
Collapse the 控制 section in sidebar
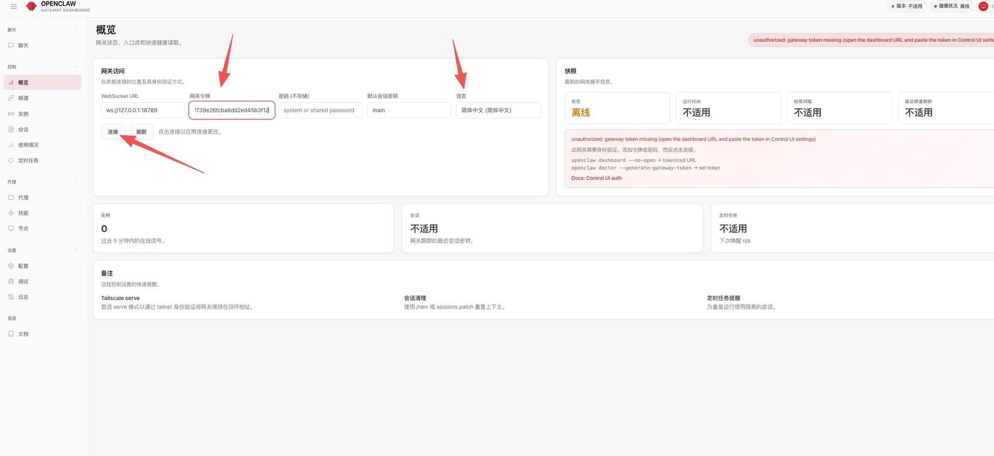point(76,66)
